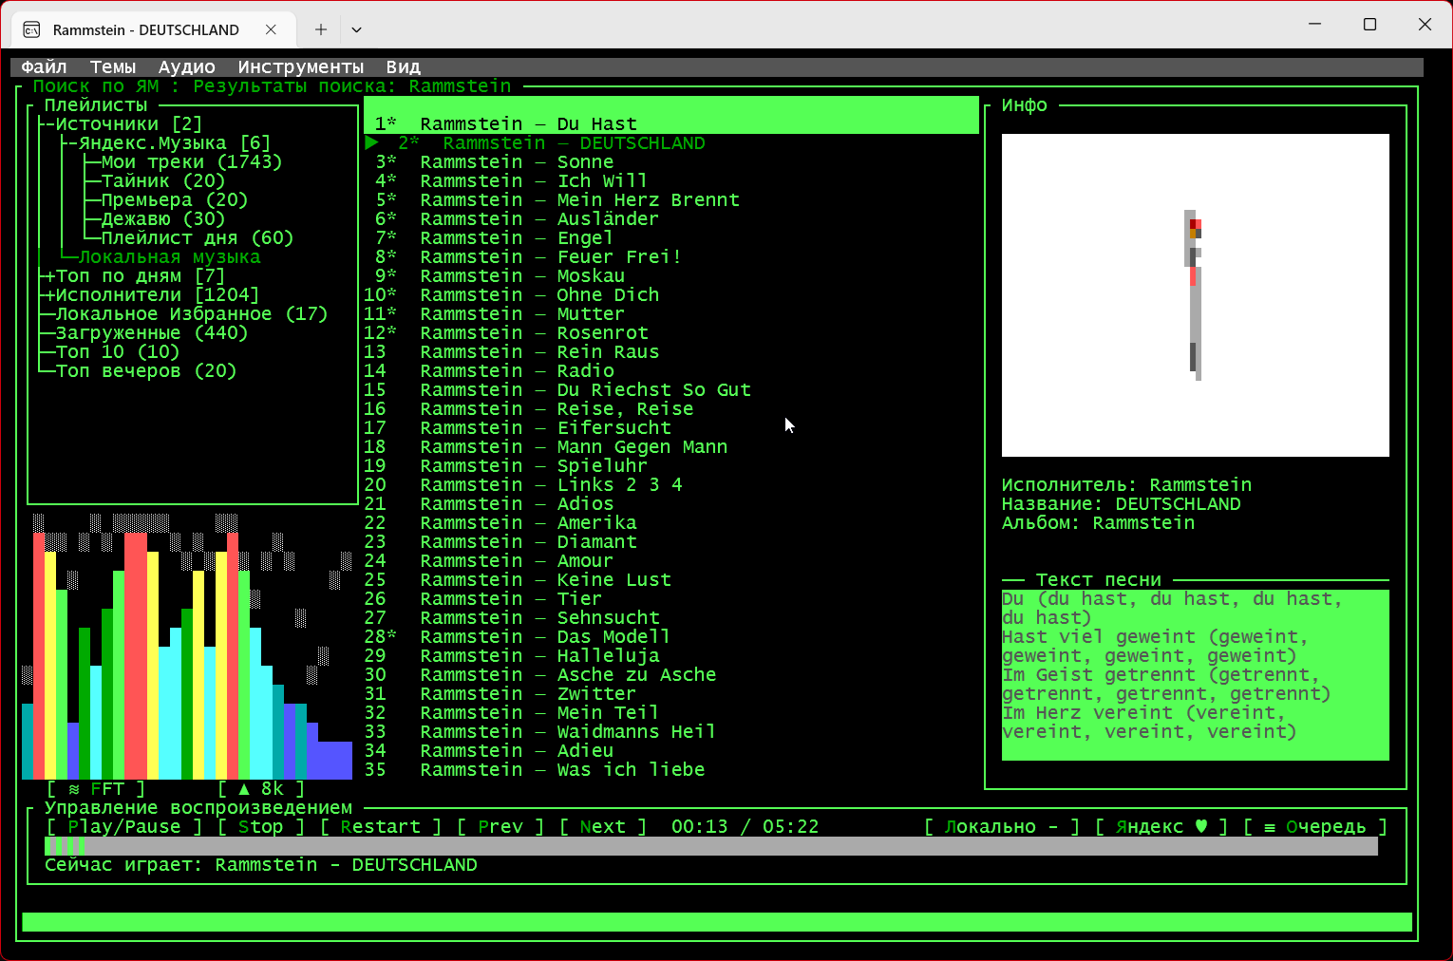The height and width of the screenshot is (961, 1453).
Task: Click the terminal icon on the tab
Action: pos(31,29)
